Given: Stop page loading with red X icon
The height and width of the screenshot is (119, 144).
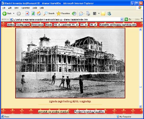Looking at the screenshot, I should [x=27, y=14].
